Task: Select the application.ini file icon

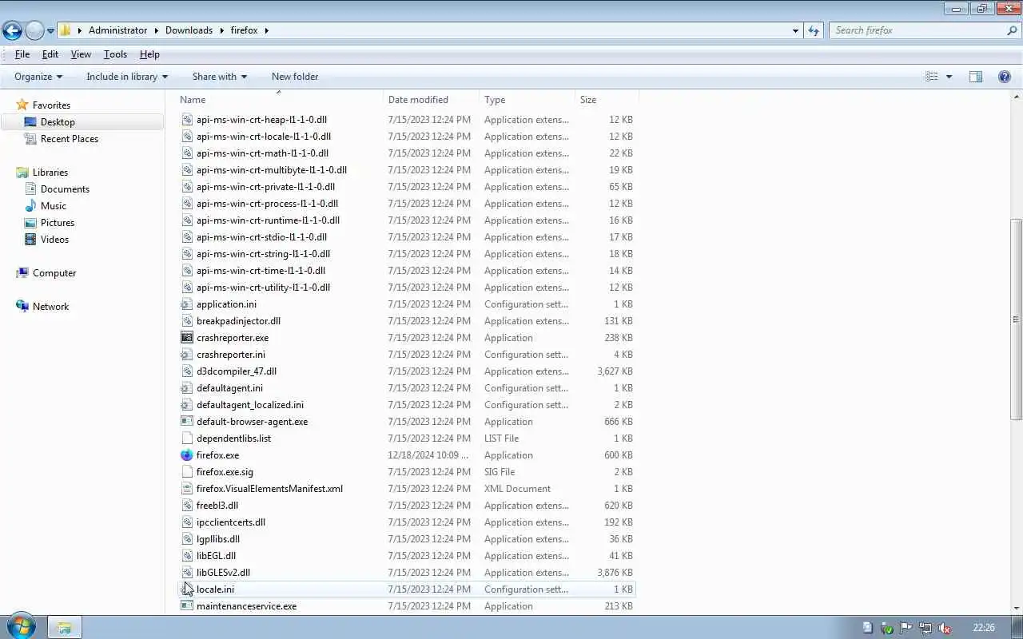Action: 187,304
